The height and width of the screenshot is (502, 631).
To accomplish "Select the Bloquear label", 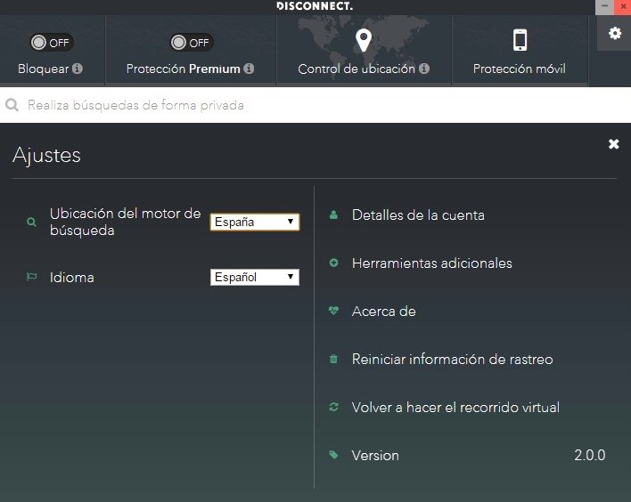I will [43, 69].
